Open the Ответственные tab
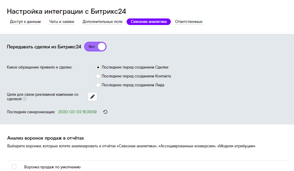The image size is (294, 171). (189, 22)
